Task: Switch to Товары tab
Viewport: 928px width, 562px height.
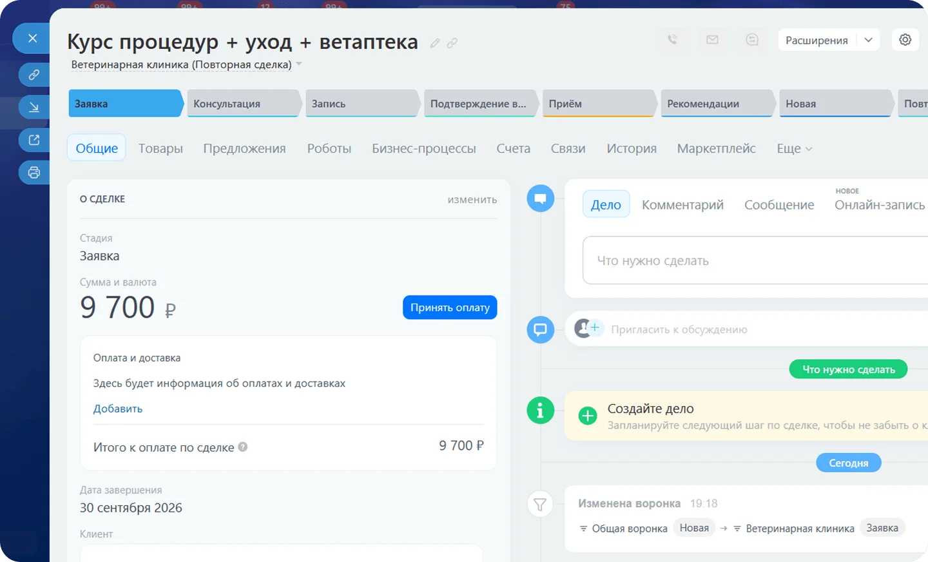Action: pos(160,149)
